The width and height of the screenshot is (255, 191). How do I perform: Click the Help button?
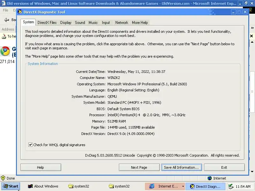click(41, 167)
